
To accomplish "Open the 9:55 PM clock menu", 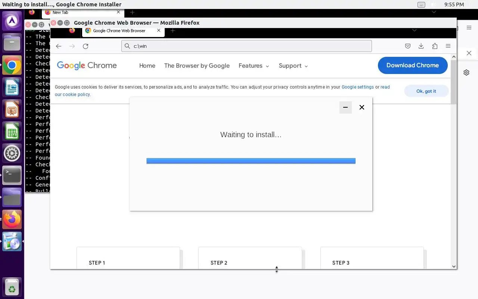I will pos(454,4).
